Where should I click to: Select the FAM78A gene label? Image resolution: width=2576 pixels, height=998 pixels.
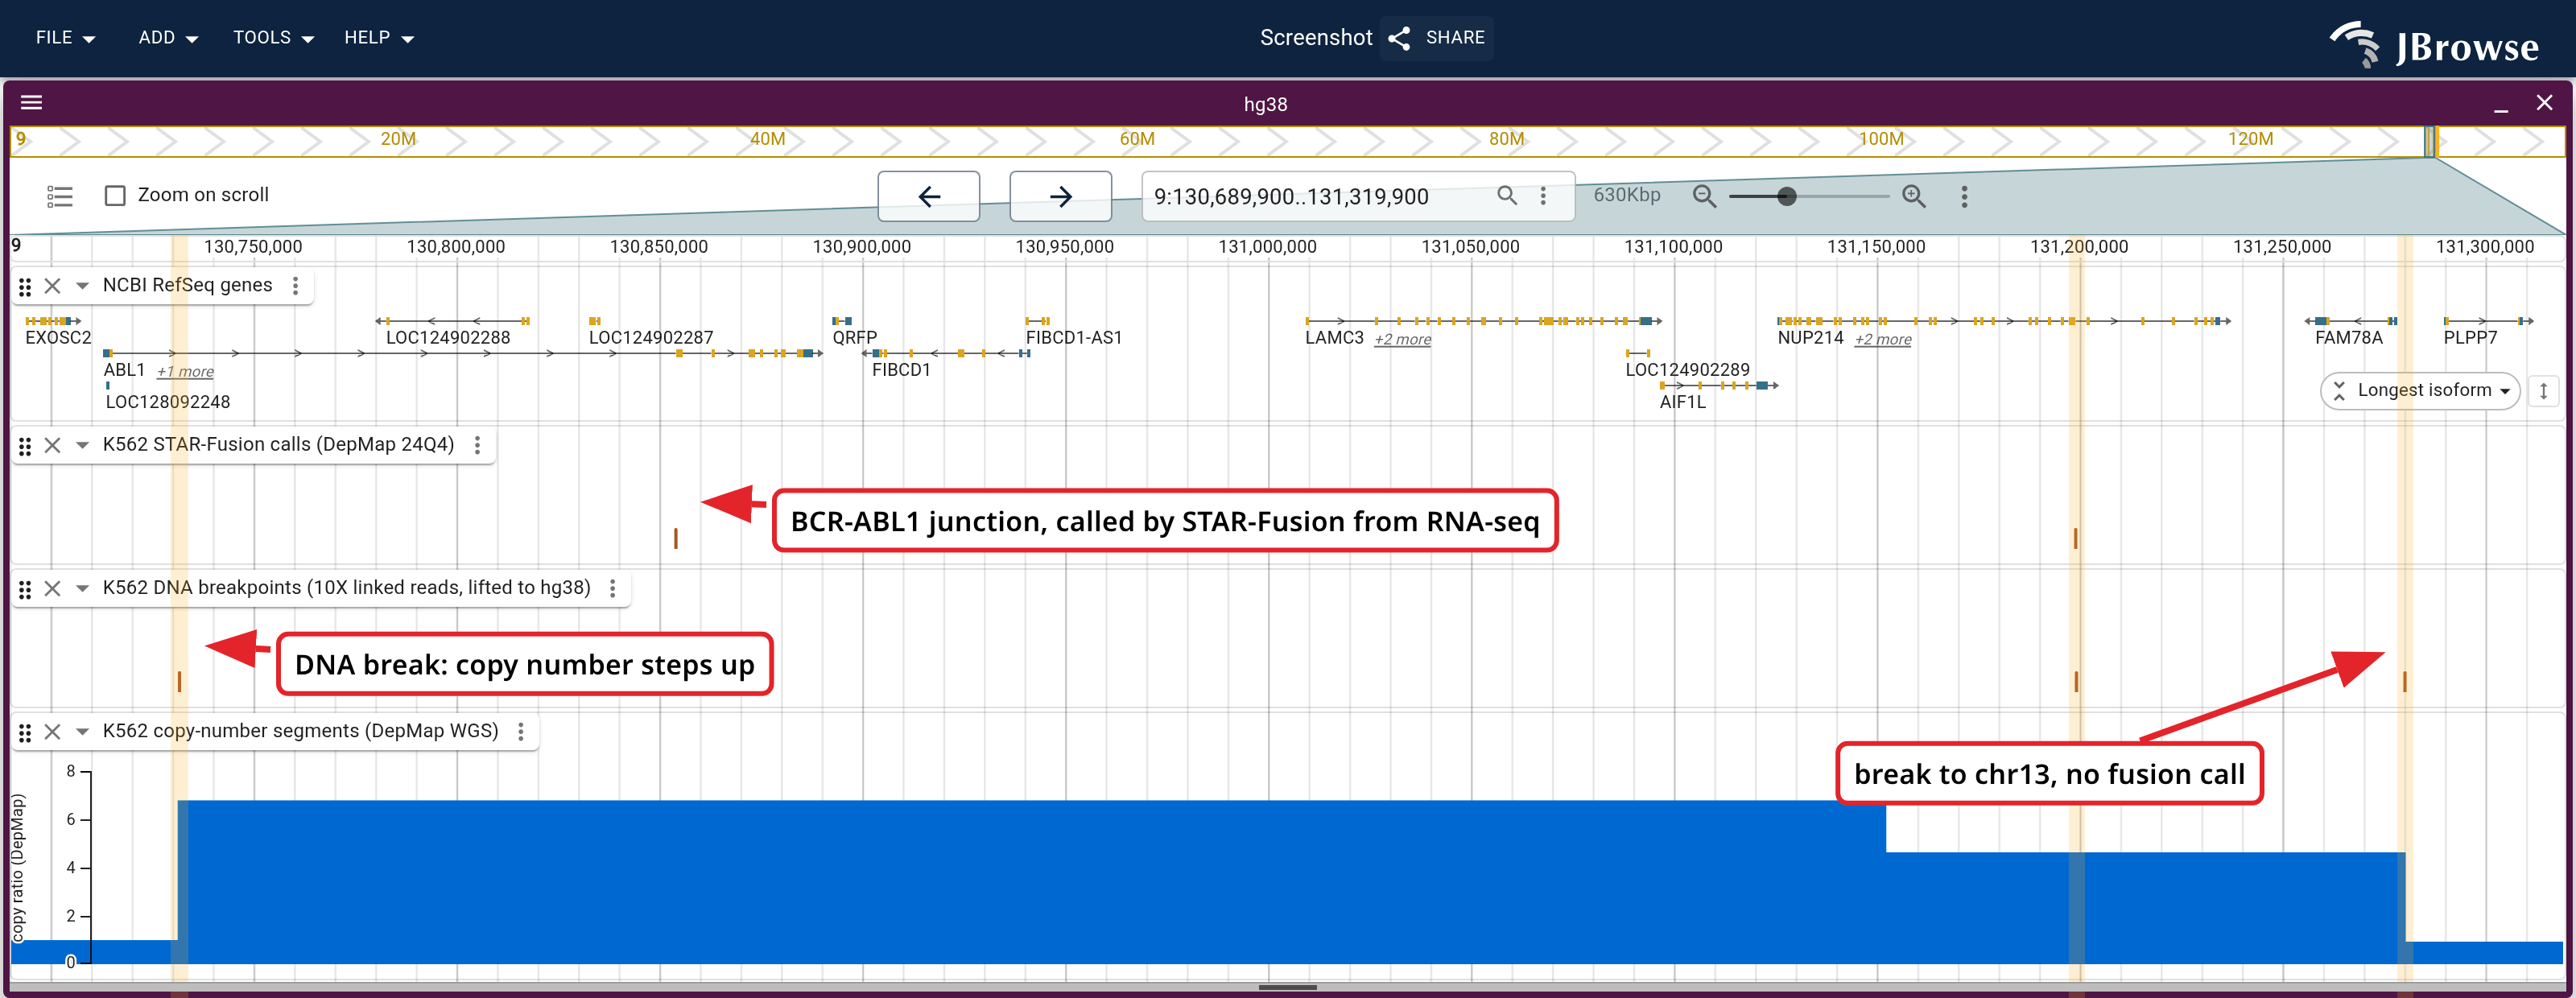2348,338
